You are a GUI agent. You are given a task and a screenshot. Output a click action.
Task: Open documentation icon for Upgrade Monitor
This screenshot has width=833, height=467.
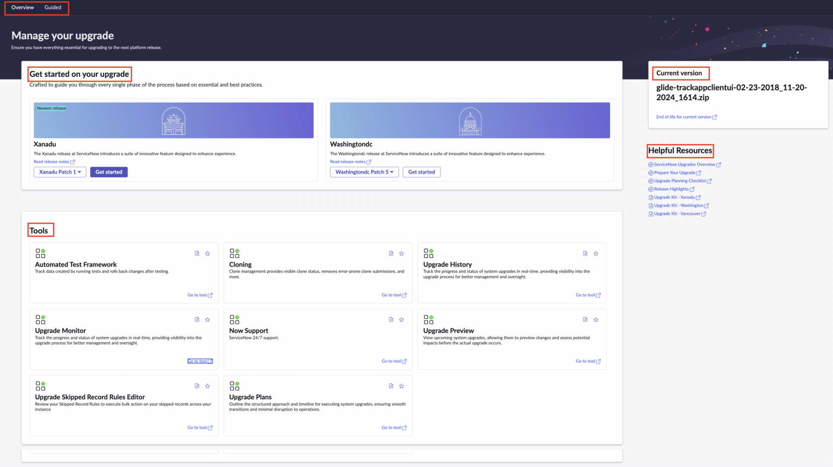(x=197, y=320)
